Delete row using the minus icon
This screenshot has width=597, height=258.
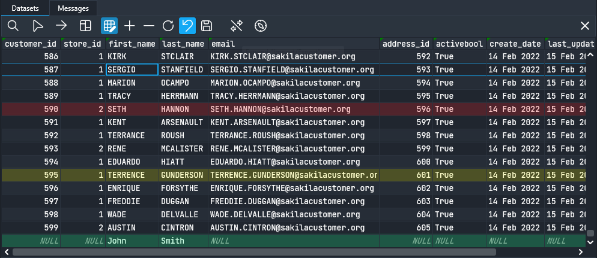pyautogui.click(x=149, y=26)
